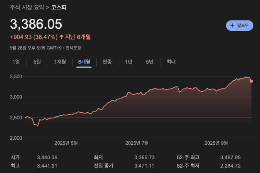
Task: Click the 2025년 9월 axis label
Action: pos(216,143)
